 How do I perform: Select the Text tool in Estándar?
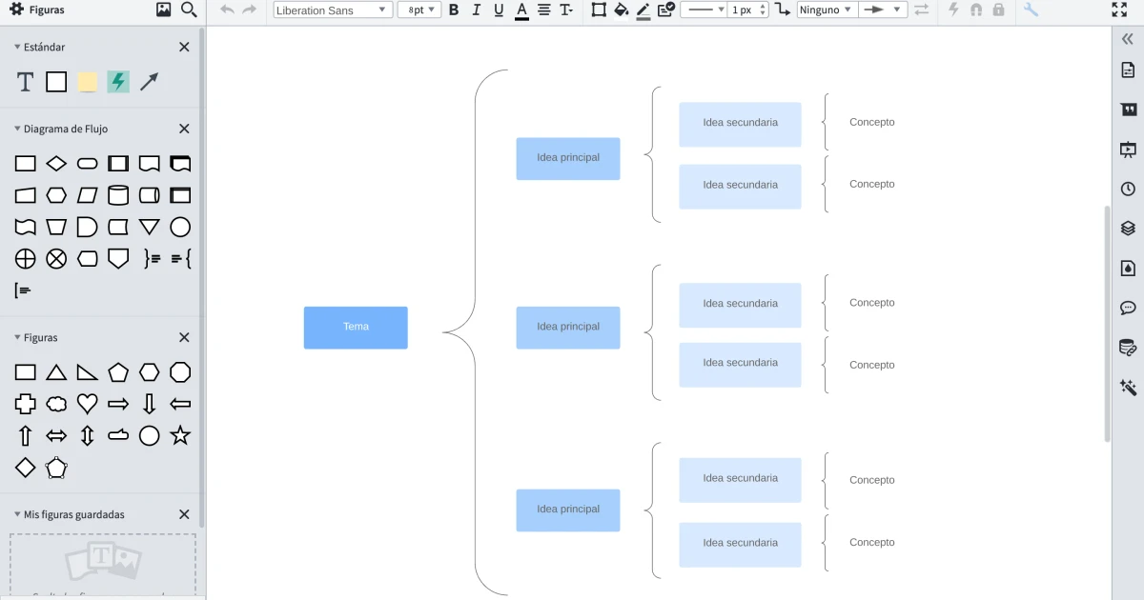click(x=26, y=82)
